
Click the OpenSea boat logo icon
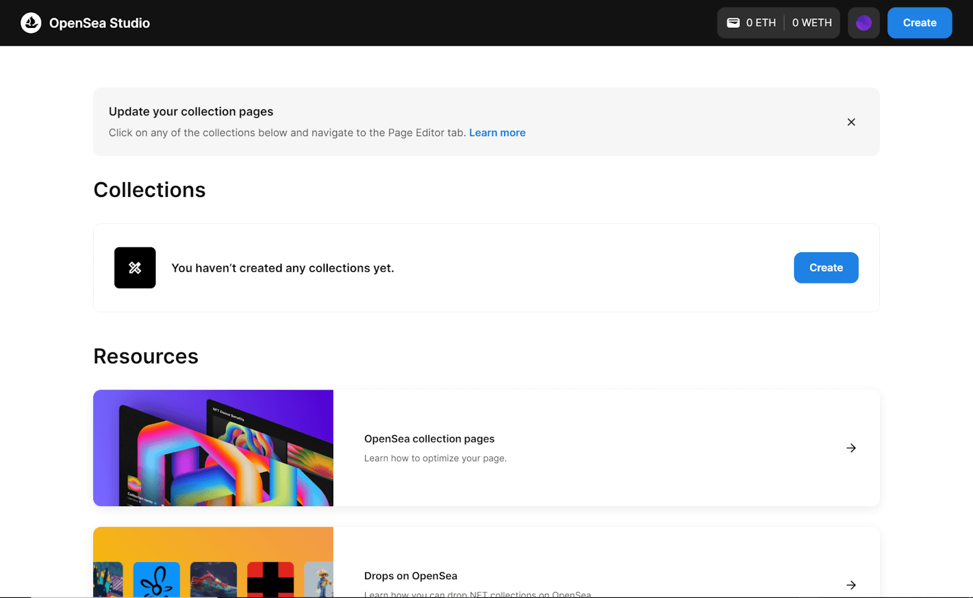30,22
